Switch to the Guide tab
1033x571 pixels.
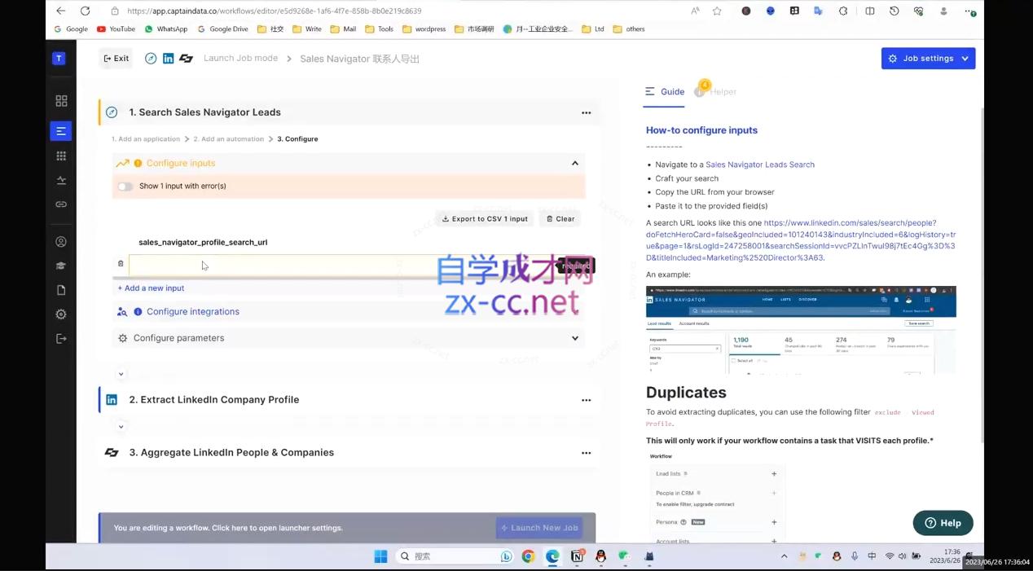[x=664, y=92]
